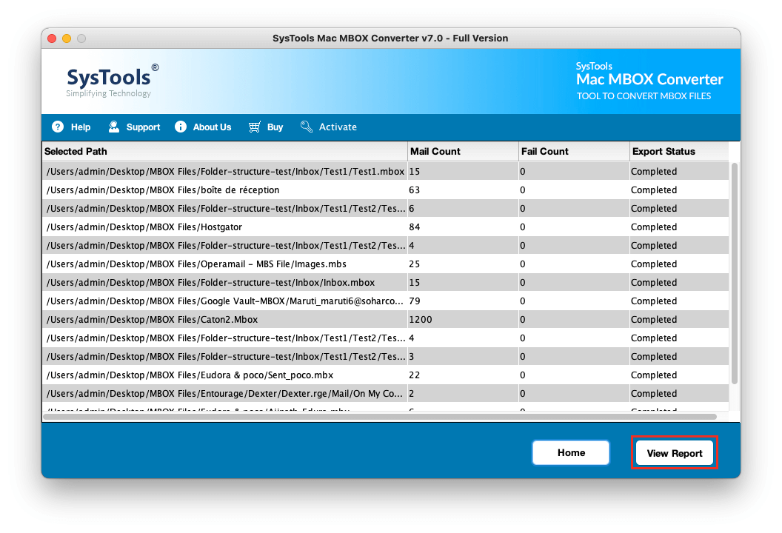Click the View Report button
782x533 pixels.
point(675,453)
